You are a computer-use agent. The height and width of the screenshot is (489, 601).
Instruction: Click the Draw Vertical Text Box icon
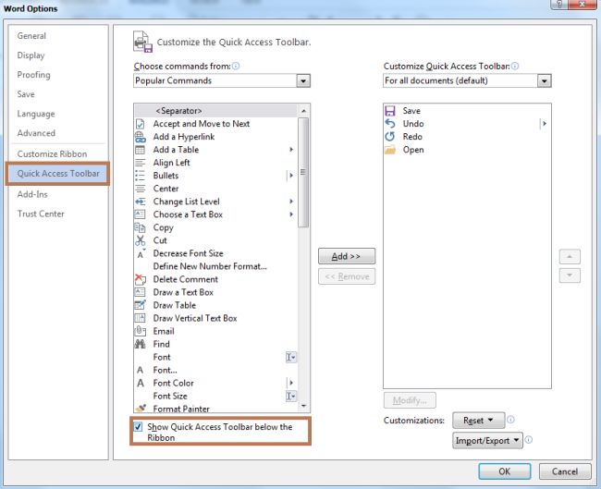pyautogui.click(x=141, y=319)
